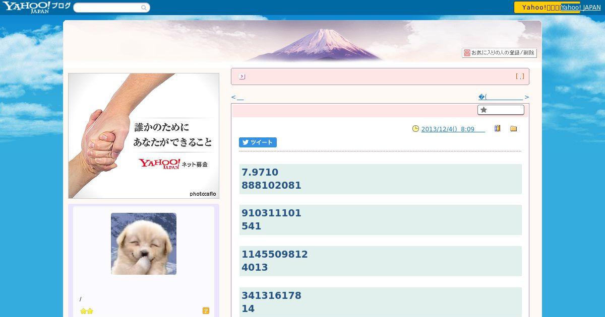
Task: Click the orange question mark icon
Action: click(206, 311)
